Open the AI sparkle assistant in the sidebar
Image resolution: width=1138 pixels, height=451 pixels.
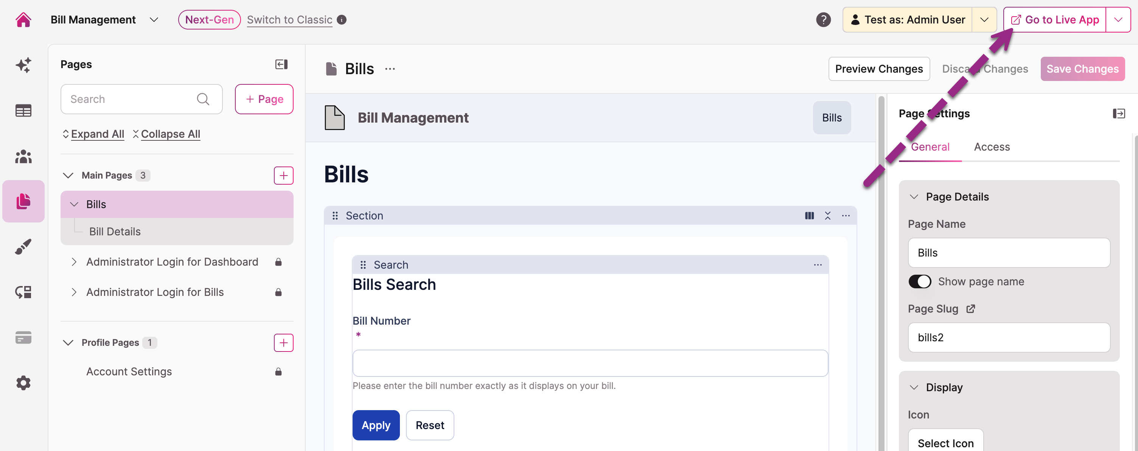[x=23, y=65]
